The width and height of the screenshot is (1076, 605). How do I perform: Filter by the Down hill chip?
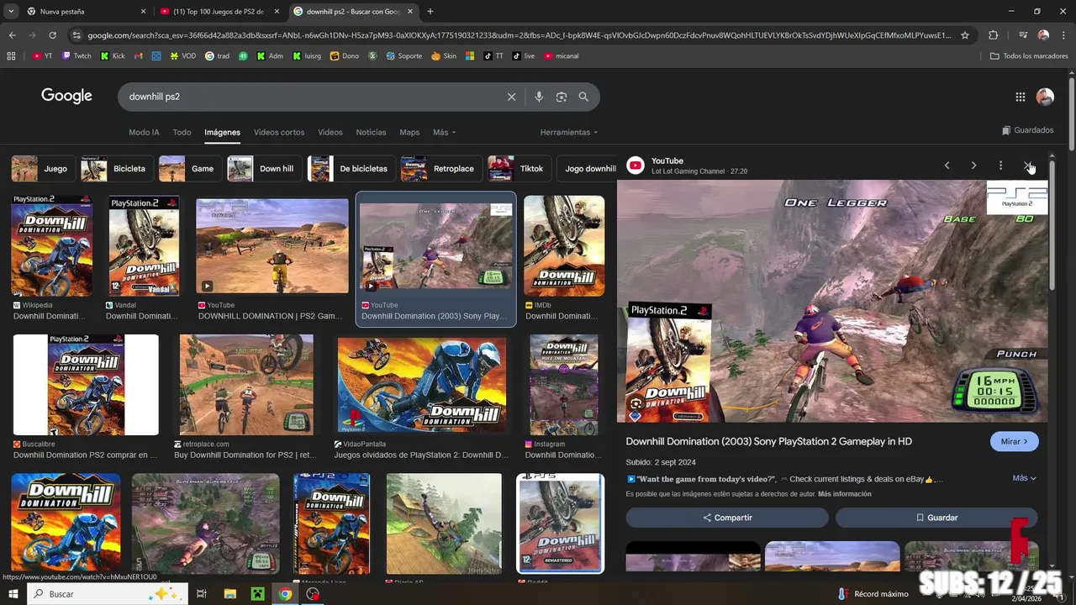(264, 169)
